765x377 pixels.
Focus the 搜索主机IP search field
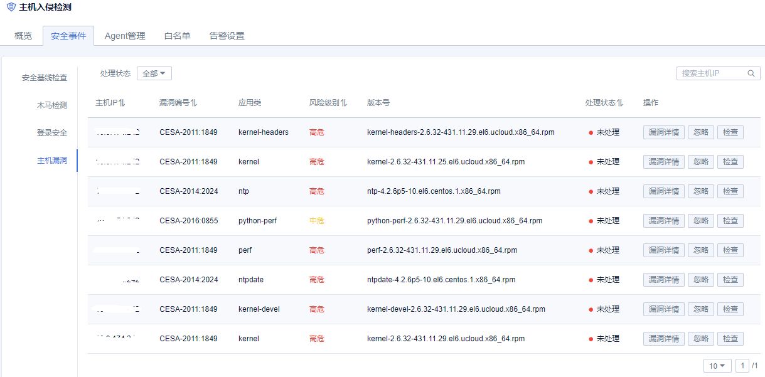pyautogui.click(x=711, y=73)
